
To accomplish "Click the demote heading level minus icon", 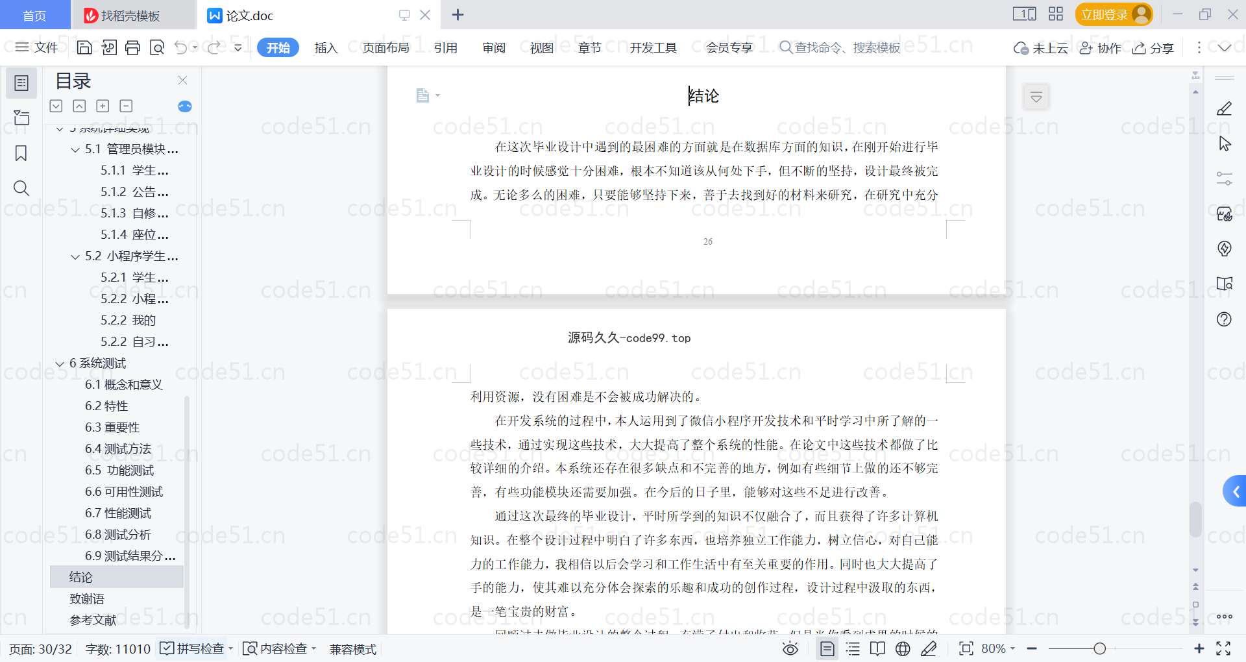I will click(127, 106).
